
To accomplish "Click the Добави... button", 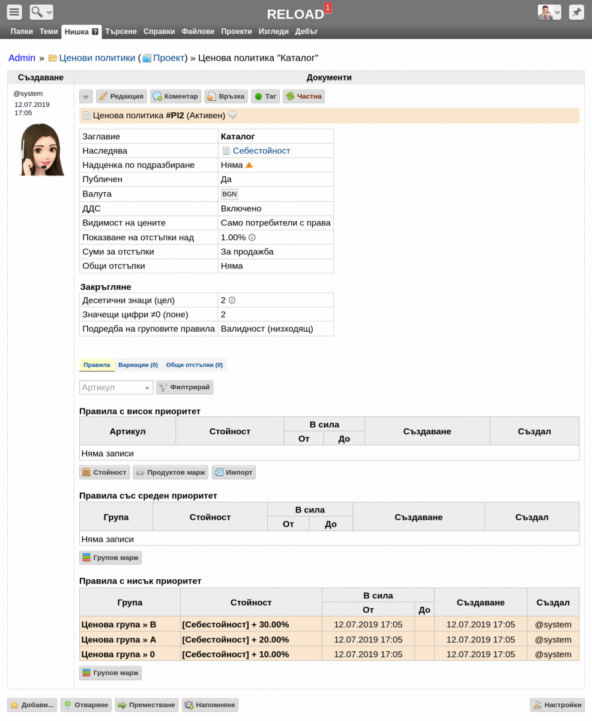I will coord(32,705).
